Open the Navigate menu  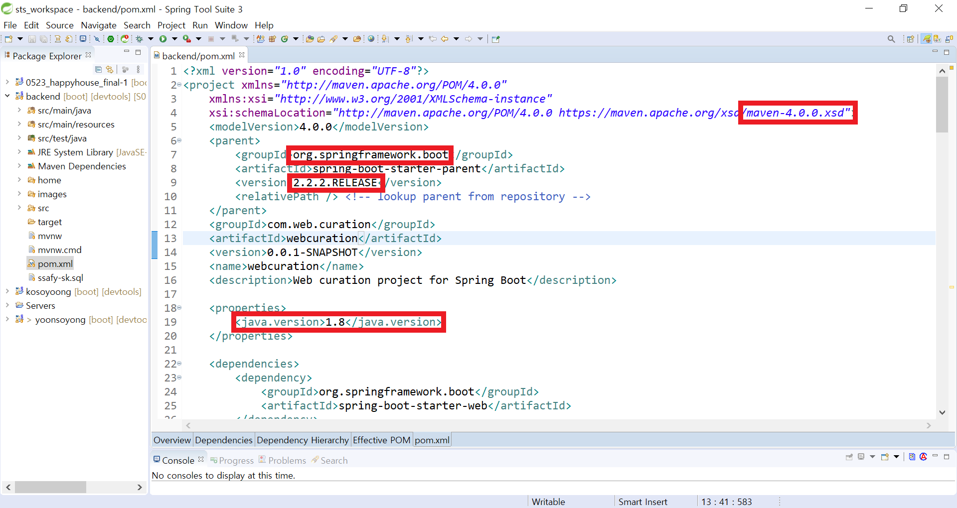coord(99,25)
